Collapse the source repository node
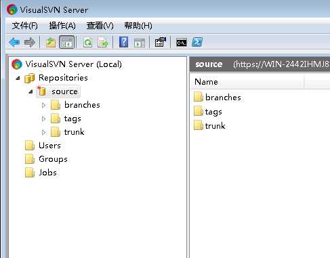The height and width of the screenshot is (258, 330). (x=31, y=91)
